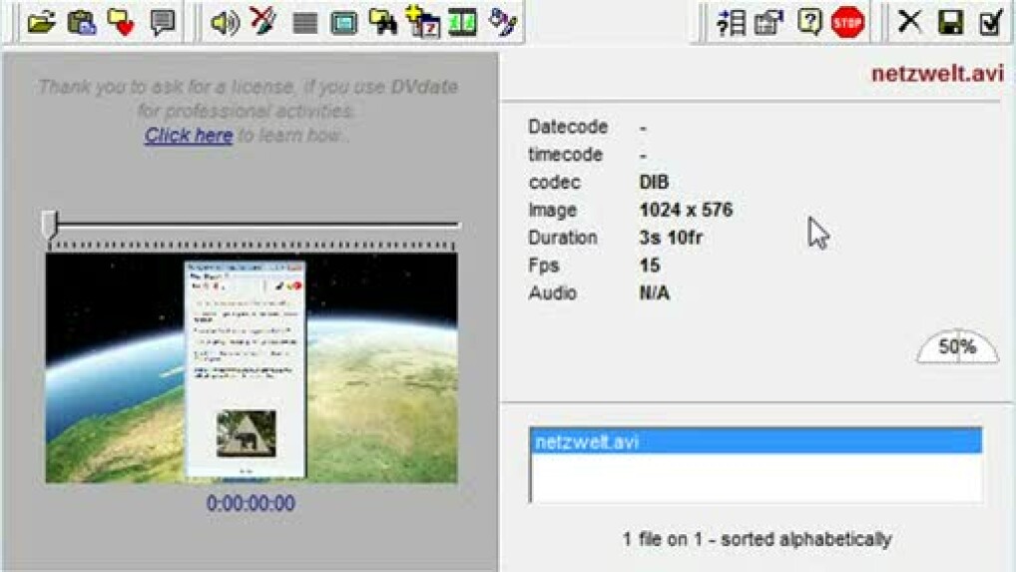This screenshot has height=572, width=1016.
Task: Click the gray horizontal lines icon
Action: 304,23
